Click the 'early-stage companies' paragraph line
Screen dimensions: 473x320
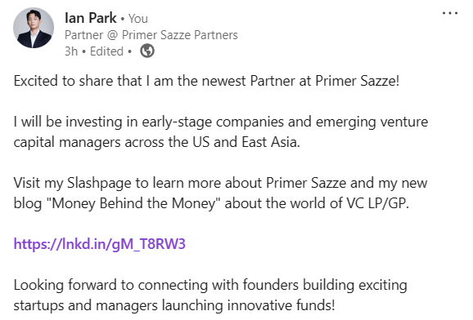(221, 122)
